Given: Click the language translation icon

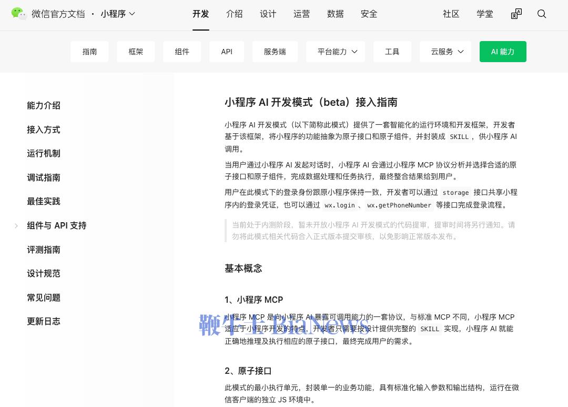Looking at the screenshot, I should [x=516, y=14].
